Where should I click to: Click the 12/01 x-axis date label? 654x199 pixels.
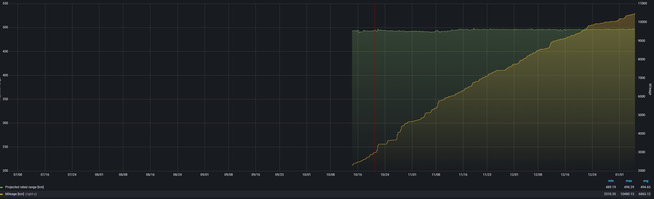(514, 174)
